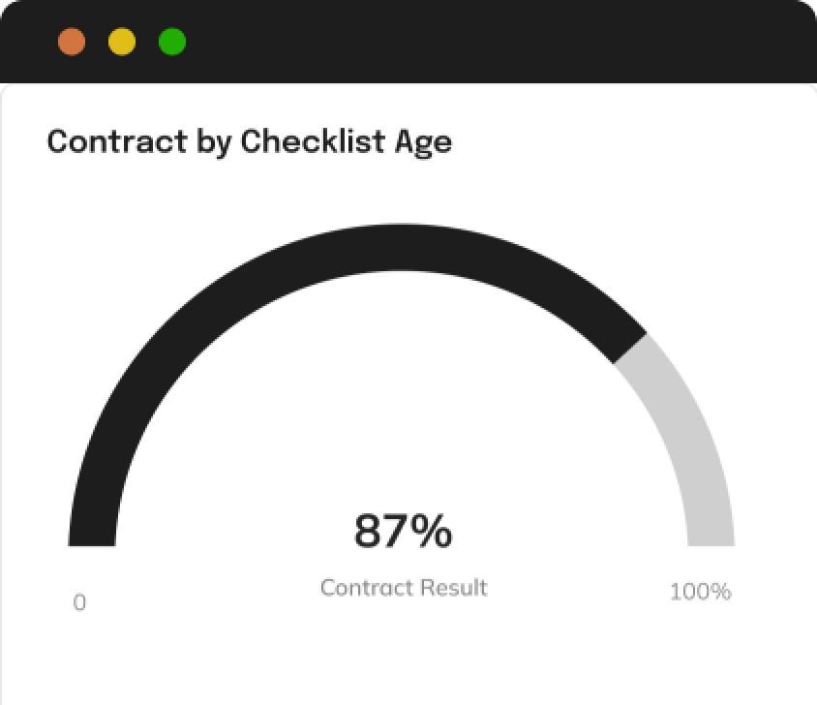This screenshot has height=705, width=817.
Task: Click the percent sign beside 87
Action: click(431, 531)
